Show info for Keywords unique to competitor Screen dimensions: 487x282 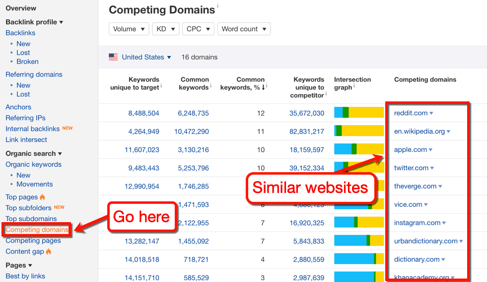(x=326, y=94)
